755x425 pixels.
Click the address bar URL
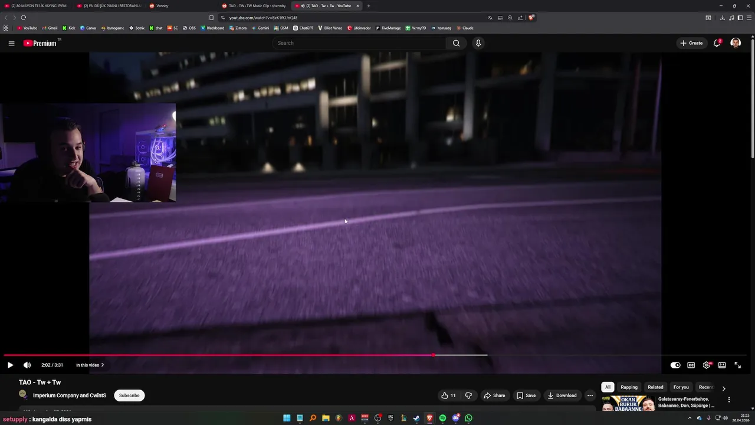click(x=263, y=18)
